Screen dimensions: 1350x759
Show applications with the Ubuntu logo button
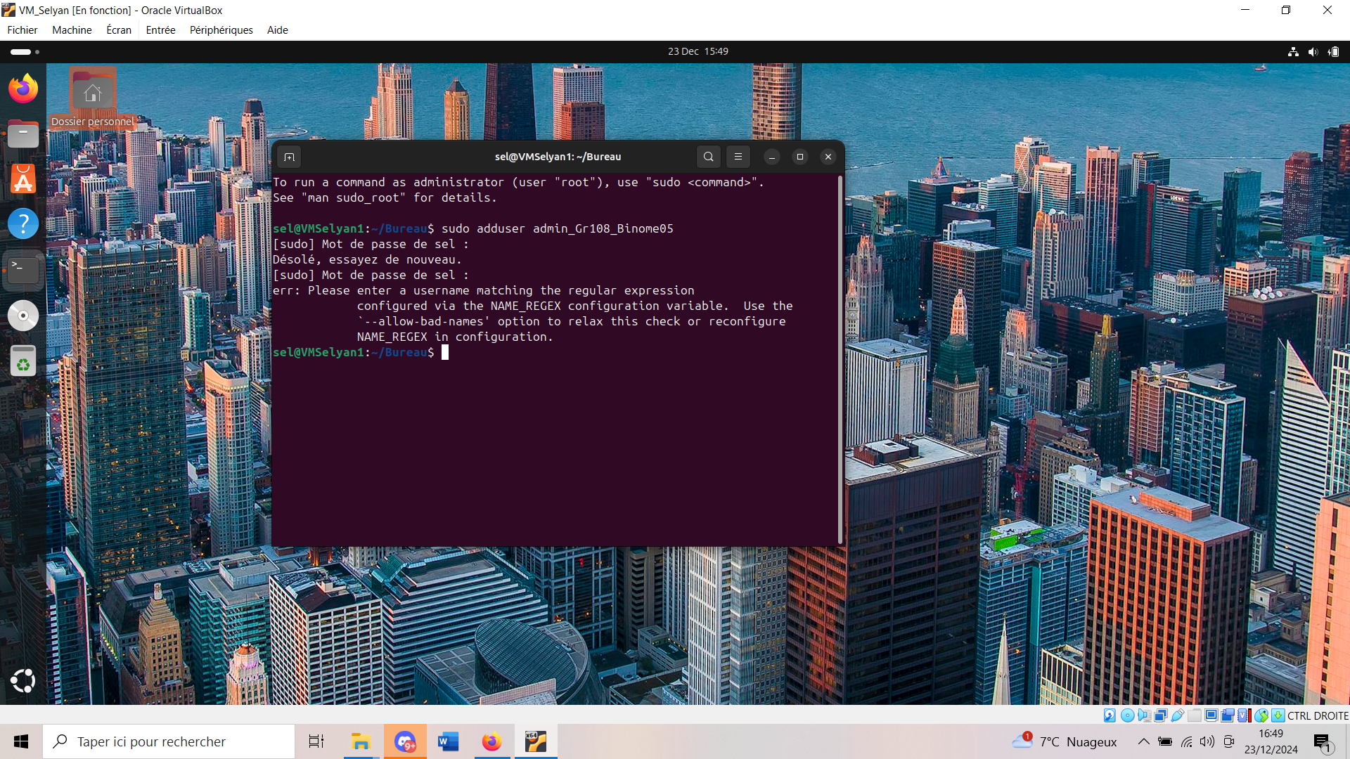click(23, 680)
